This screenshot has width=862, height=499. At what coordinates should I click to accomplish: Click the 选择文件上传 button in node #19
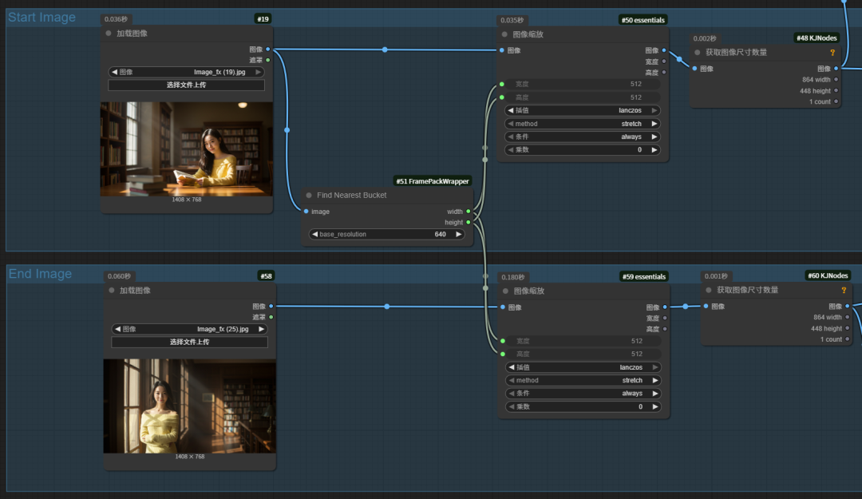186,85
